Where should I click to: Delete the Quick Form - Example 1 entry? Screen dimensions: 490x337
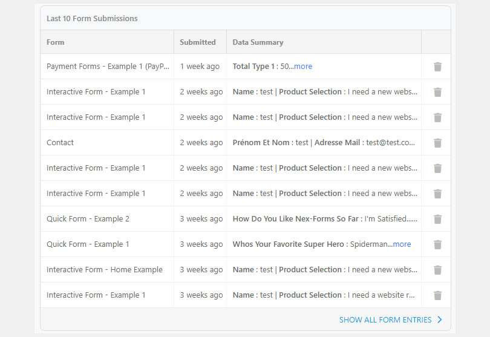coord(437,244)
